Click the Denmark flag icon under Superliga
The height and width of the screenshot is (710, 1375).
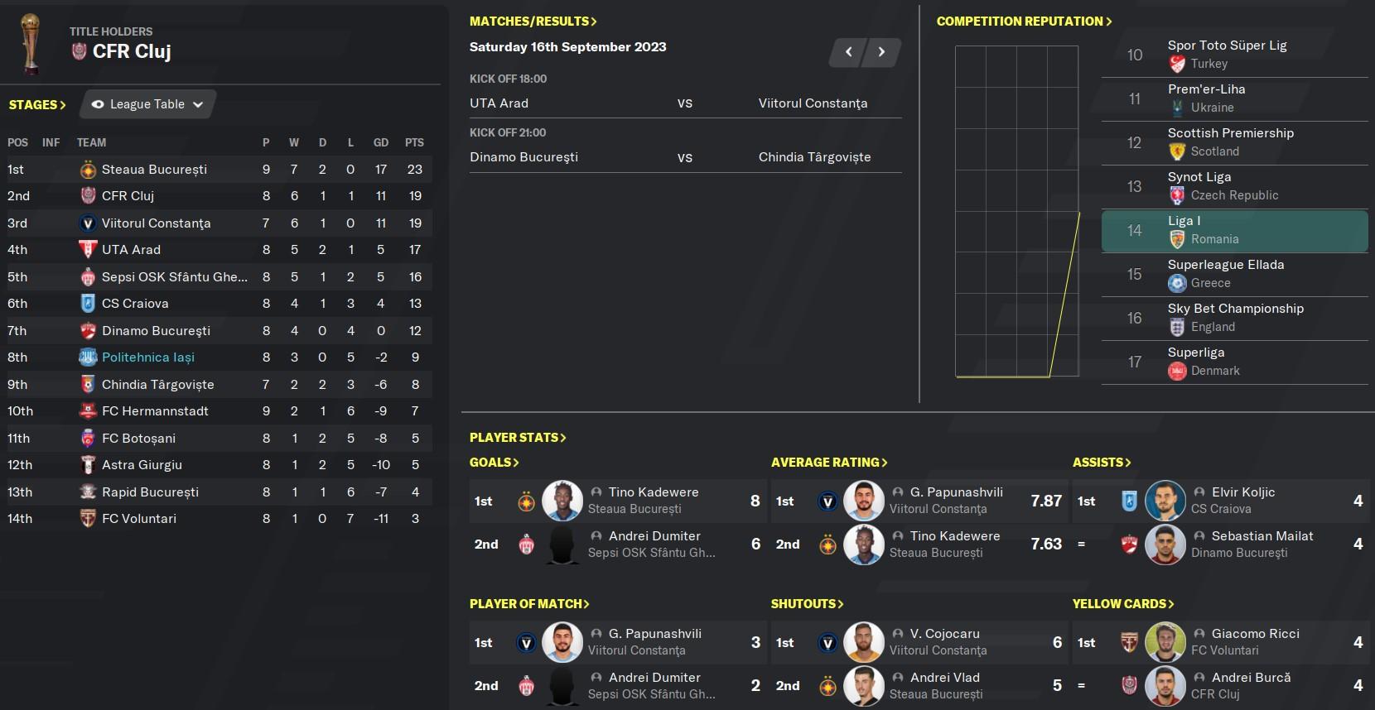[1177, 371]
